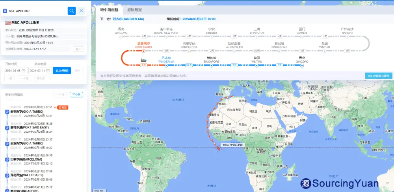394x192 pixels.
Task: Switch to the 地中海直航 tab
Action: click(109, 10)
